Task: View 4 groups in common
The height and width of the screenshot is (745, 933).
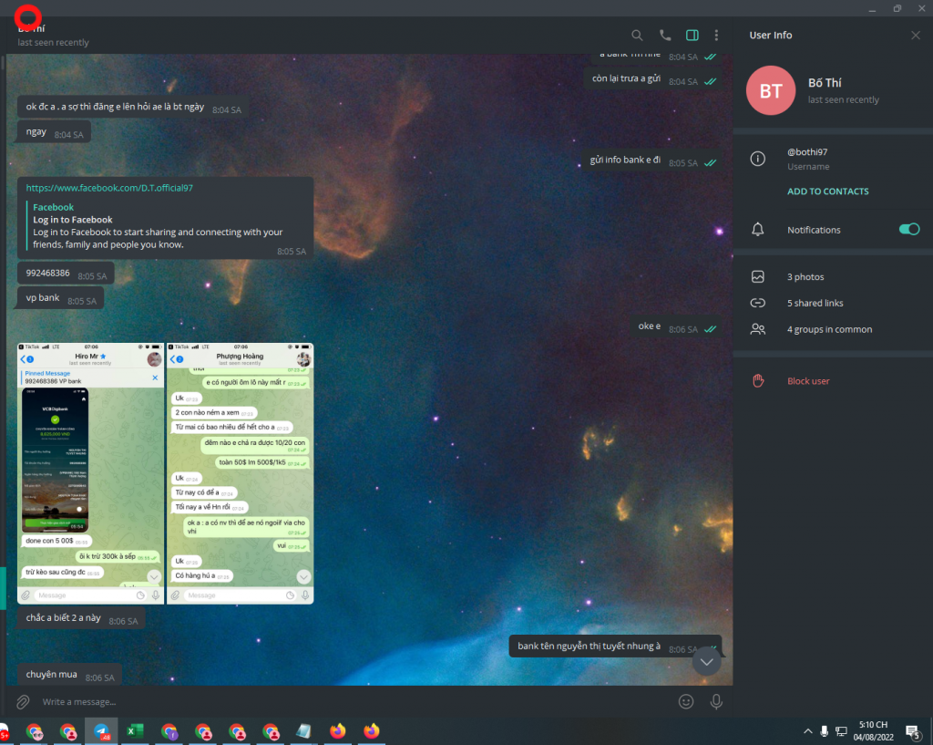Action: pos(829,329)
